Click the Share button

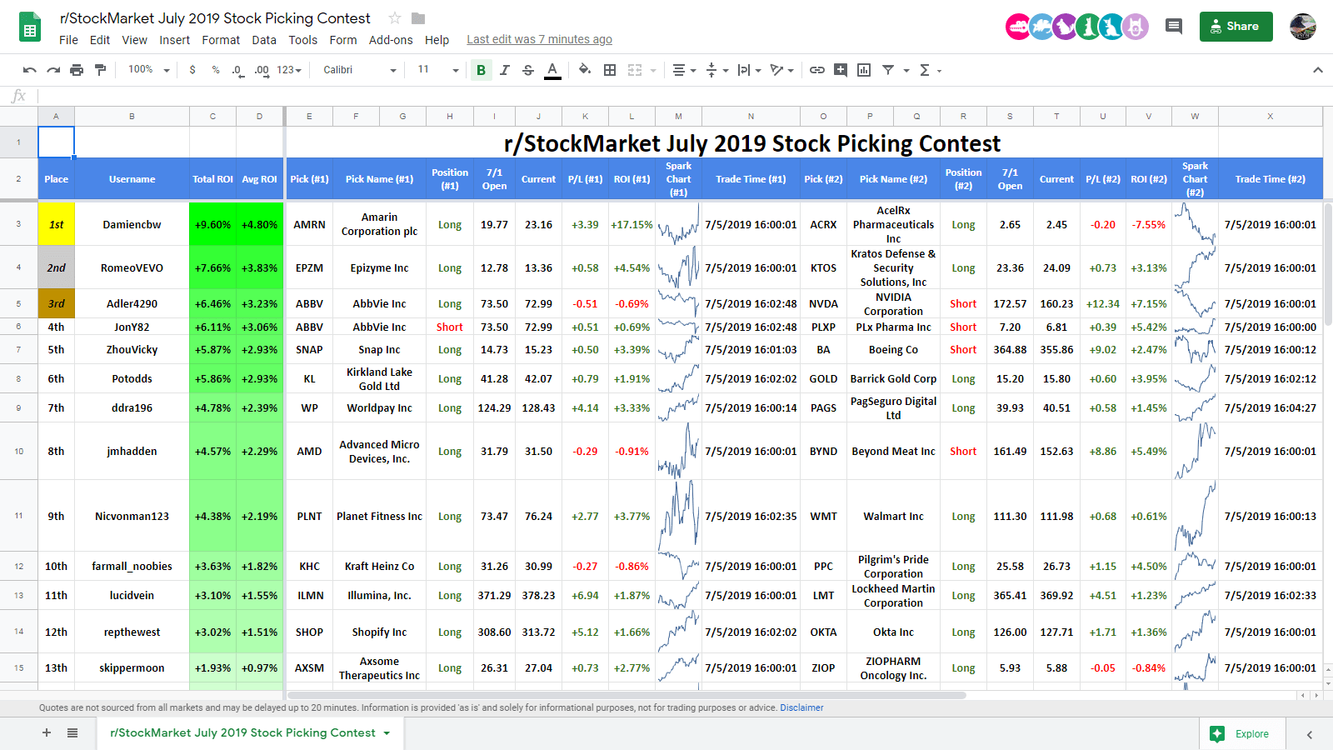1236,26
